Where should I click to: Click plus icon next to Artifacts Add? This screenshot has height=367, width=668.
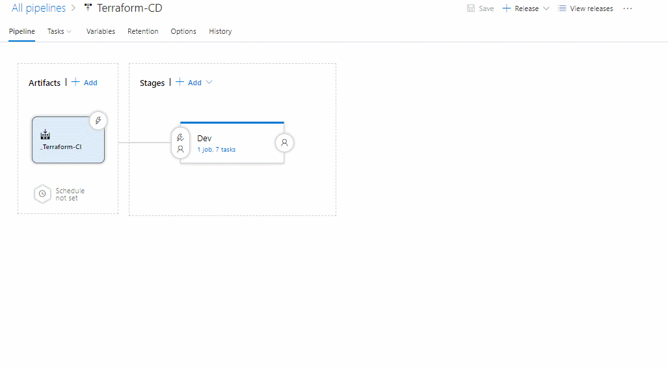click(x=75, y=82)
